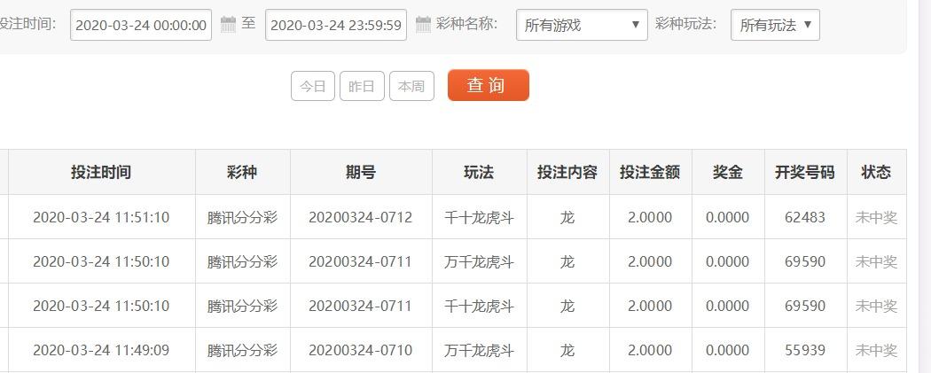
Task: Click the calendar icon after start time
Action: pyautogui.click(x=228, y=24)
